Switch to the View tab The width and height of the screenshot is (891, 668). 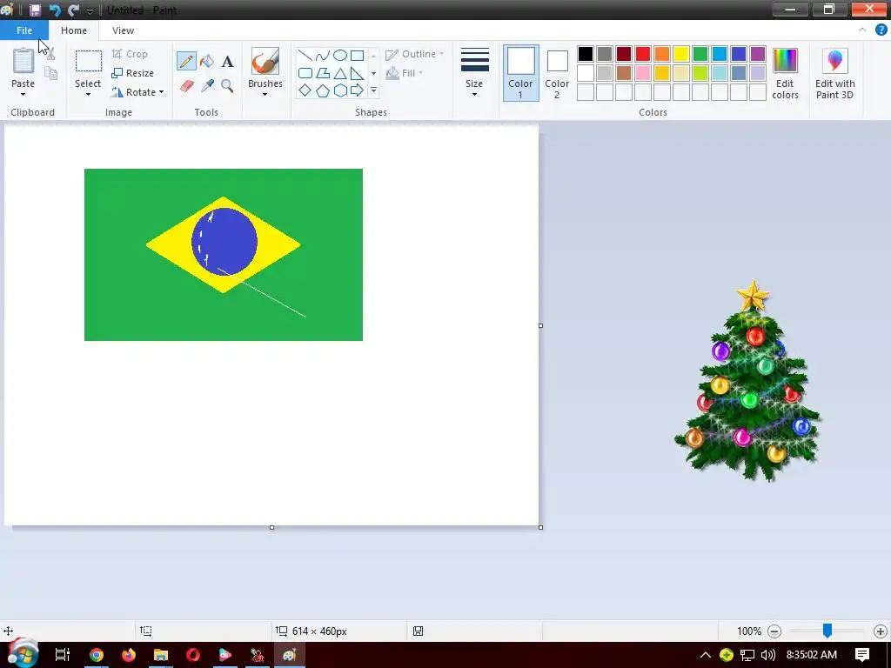pyautogui.click(x=123, y=30)
